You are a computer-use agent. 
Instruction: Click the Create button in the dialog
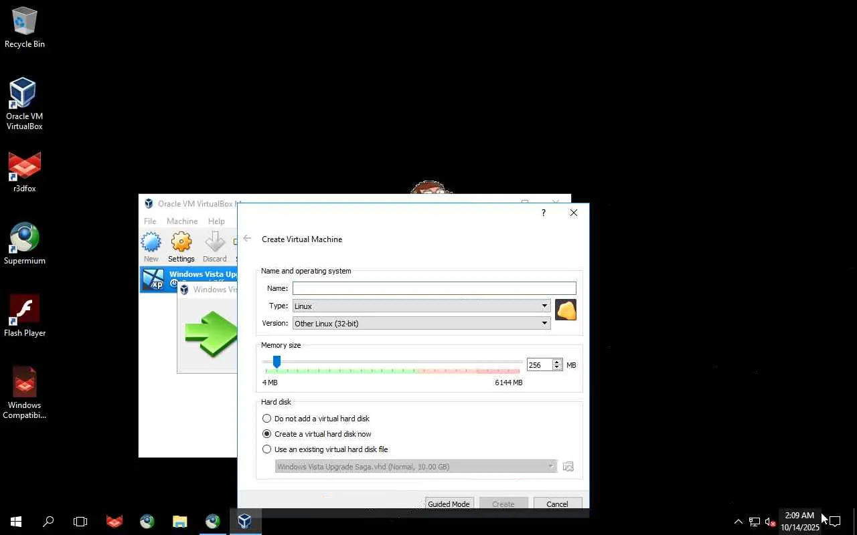tap(503, 504)
